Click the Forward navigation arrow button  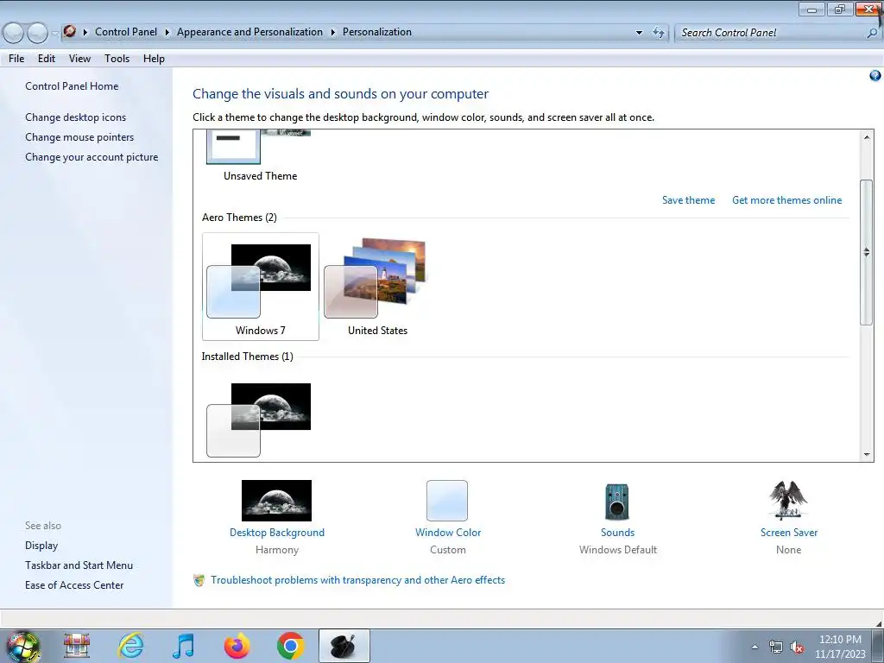coord(38,33)
